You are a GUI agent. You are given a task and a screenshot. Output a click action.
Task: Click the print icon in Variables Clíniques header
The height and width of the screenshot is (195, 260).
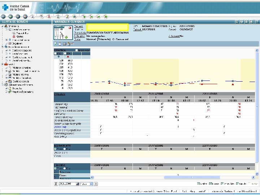coord(251,22)
